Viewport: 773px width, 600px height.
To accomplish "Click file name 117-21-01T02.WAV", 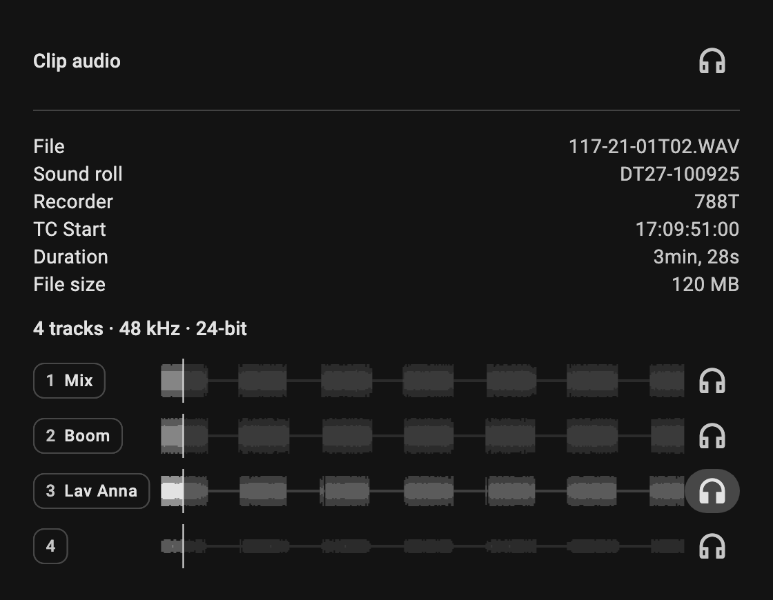I will coord(654,146).
